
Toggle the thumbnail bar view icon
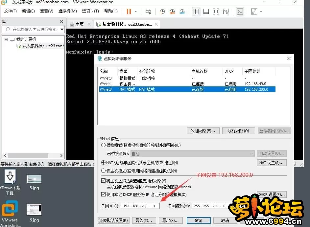206,11
